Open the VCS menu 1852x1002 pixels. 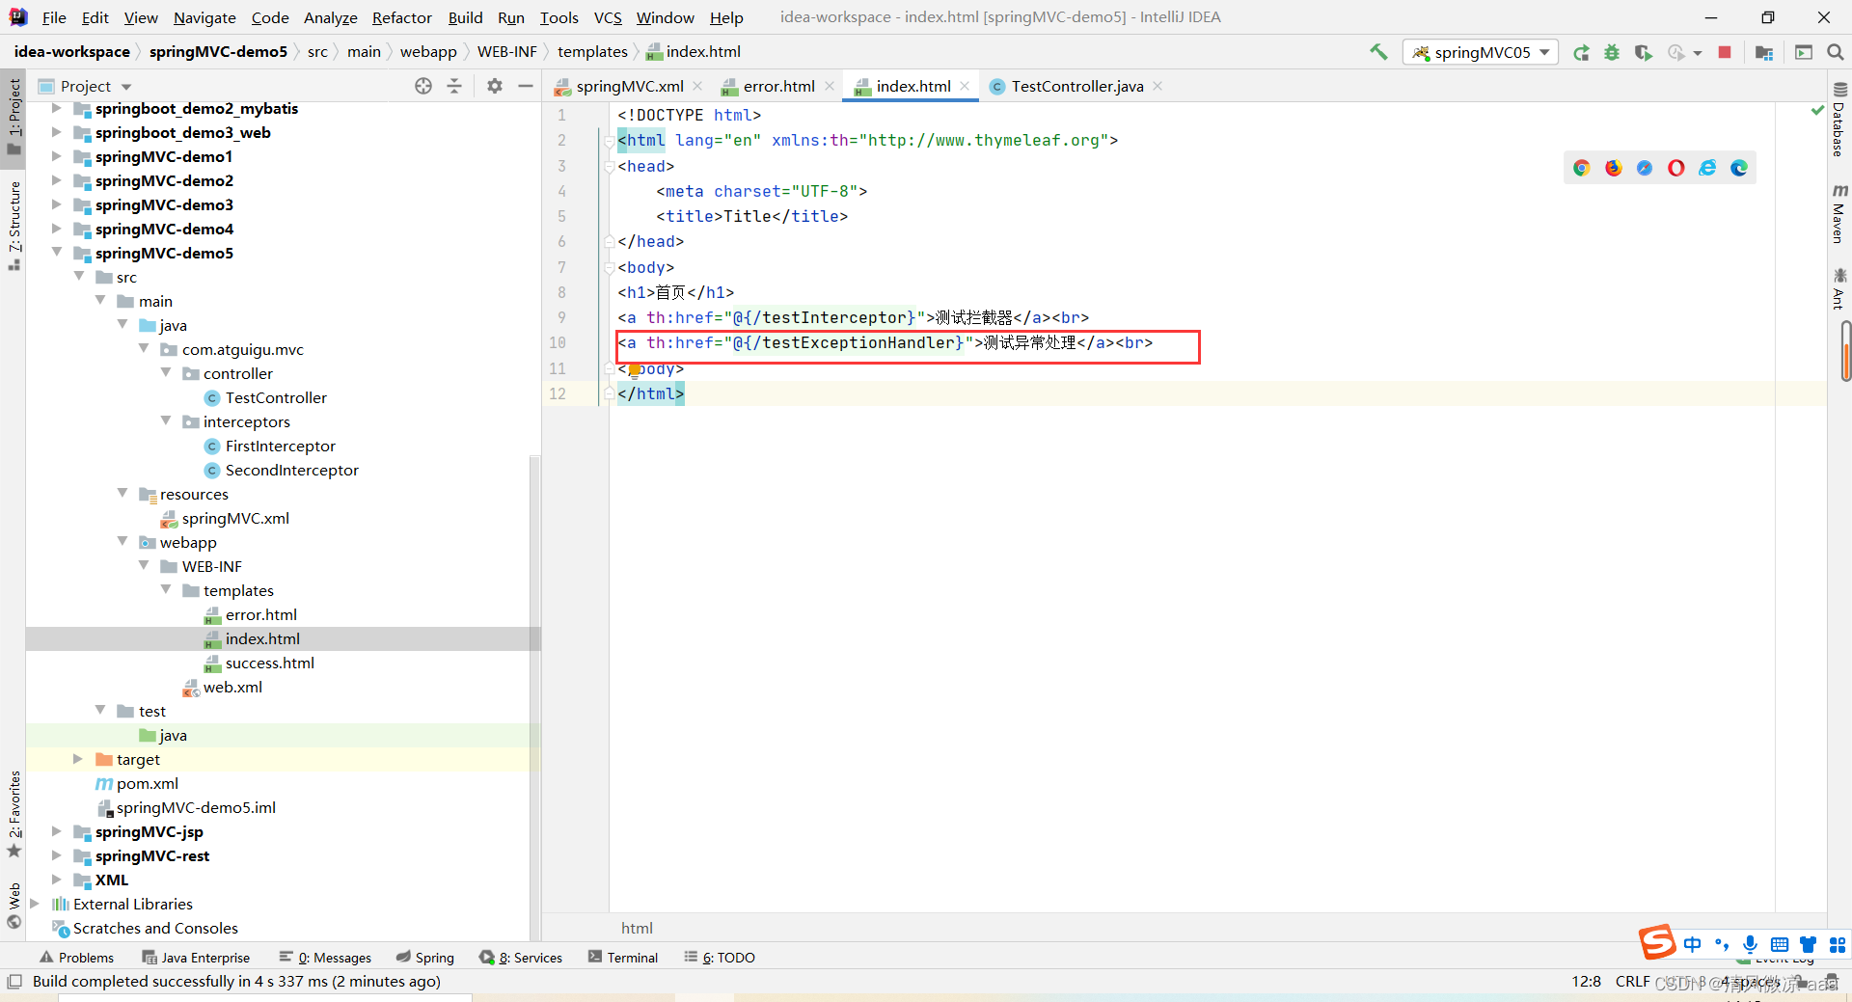[x=608, y=17]
